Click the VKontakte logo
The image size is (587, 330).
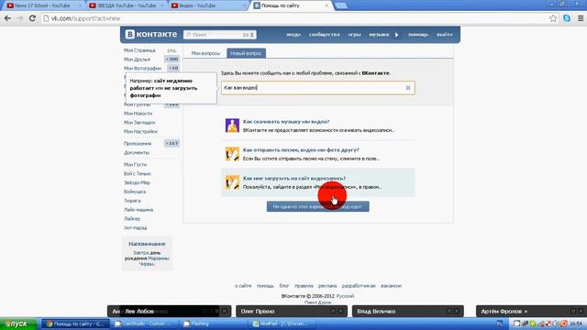(x=151, y=34)
